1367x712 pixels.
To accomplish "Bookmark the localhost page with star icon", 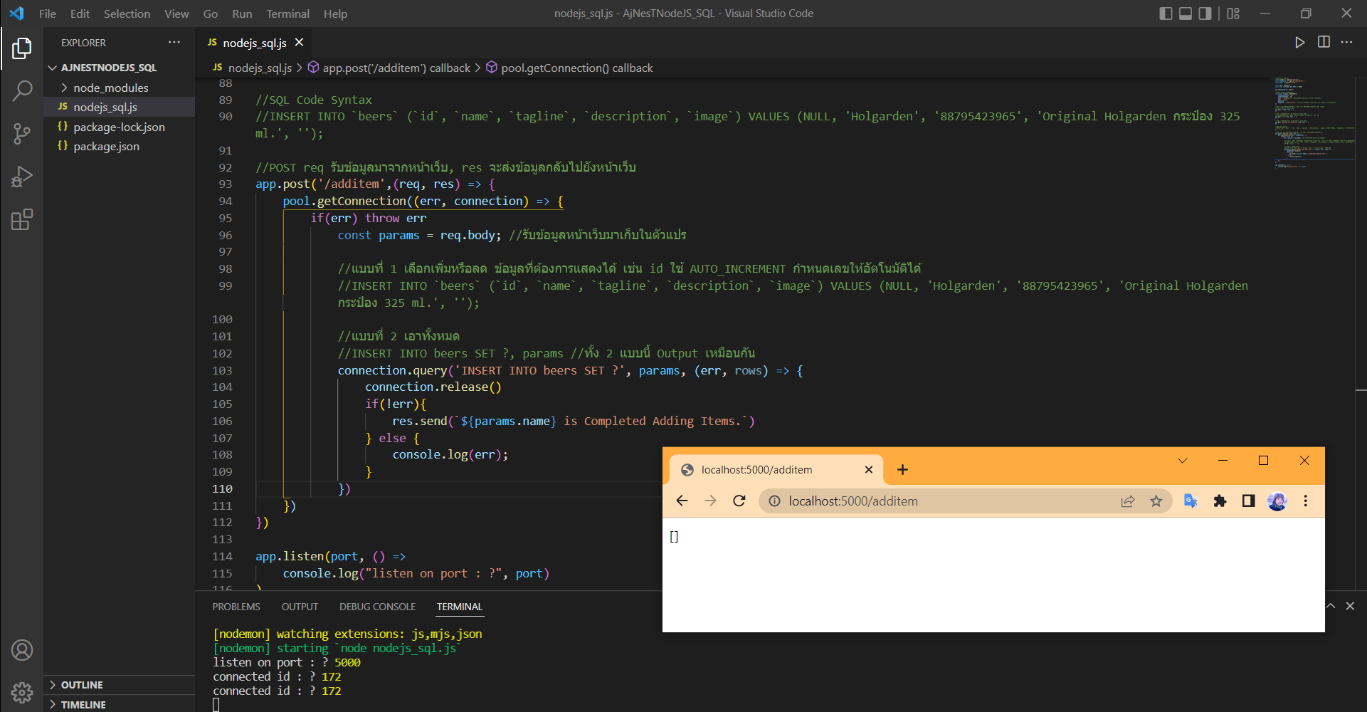I will pos(1156,501).
